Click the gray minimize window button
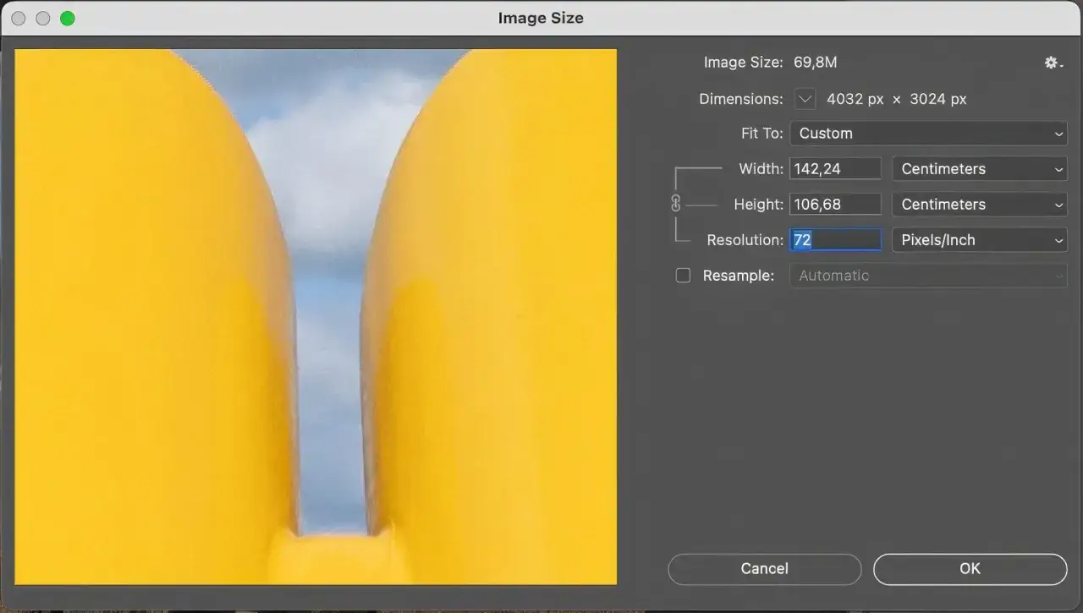The image size is (1083, 613). [x=43, y=18]
